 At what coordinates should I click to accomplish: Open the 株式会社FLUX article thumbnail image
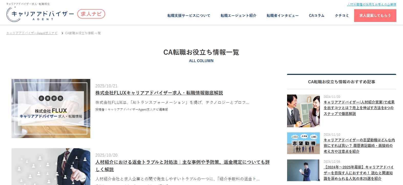click(51, 108)
